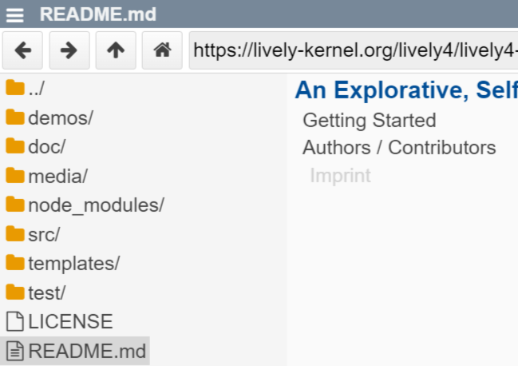Open the templates/ folder
The height and width of the screenshot is (366, 518).
click(x=73, y=263)
